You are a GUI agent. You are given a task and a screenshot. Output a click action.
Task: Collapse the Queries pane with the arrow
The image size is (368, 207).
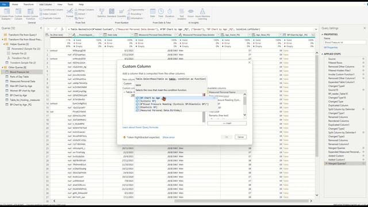pos(41,28)
